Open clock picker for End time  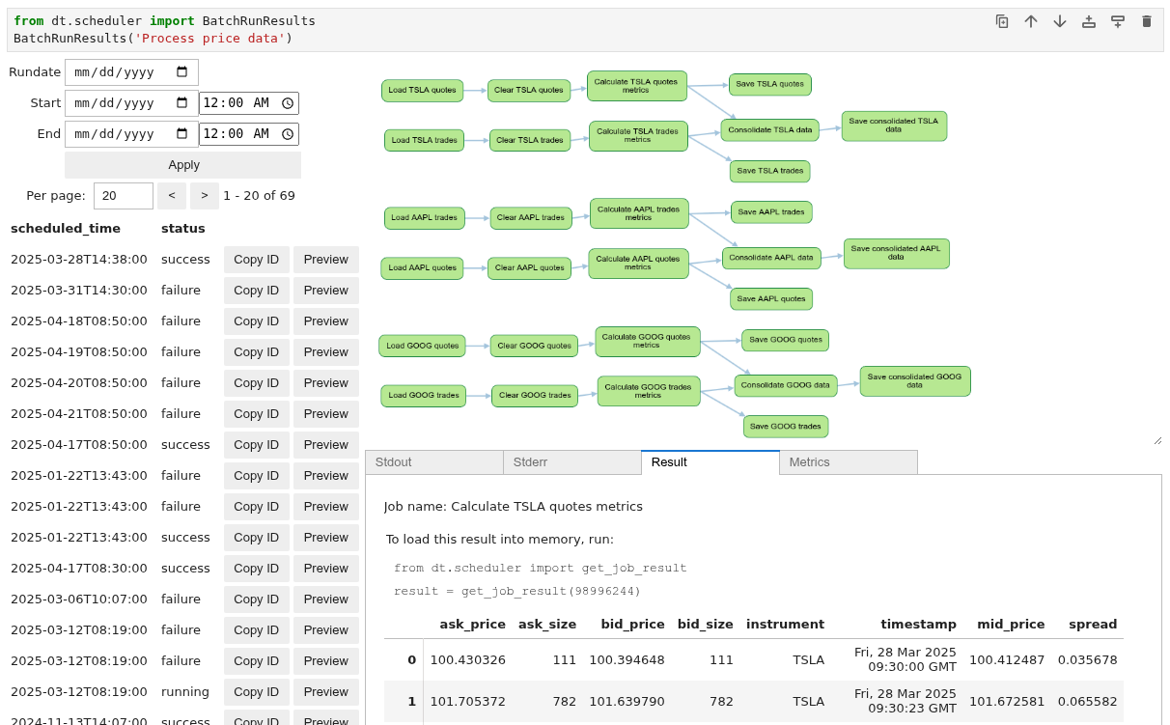coord(288,134)
